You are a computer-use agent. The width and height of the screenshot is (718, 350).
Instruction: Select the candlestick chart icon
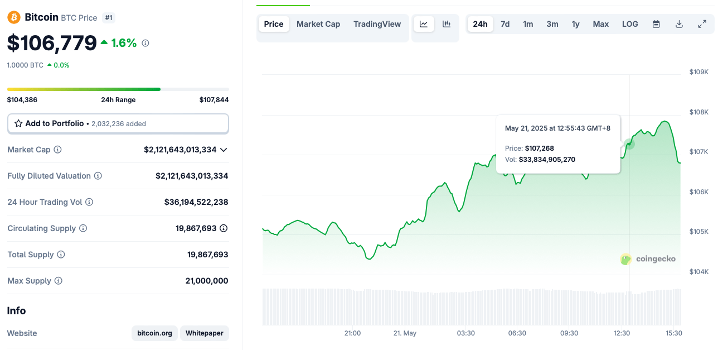point(446,23)
